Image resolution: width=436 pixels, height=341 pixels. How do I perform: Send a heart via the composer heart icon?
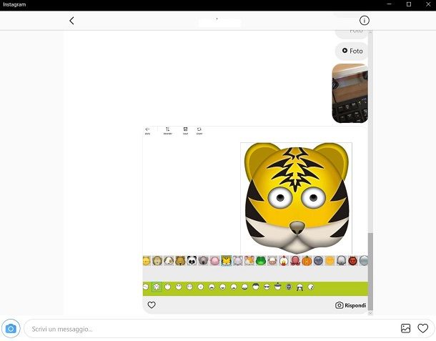point(422,328)
